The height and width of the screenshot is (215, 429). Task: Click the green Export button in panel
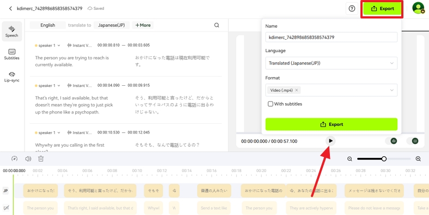coord(332,124)
